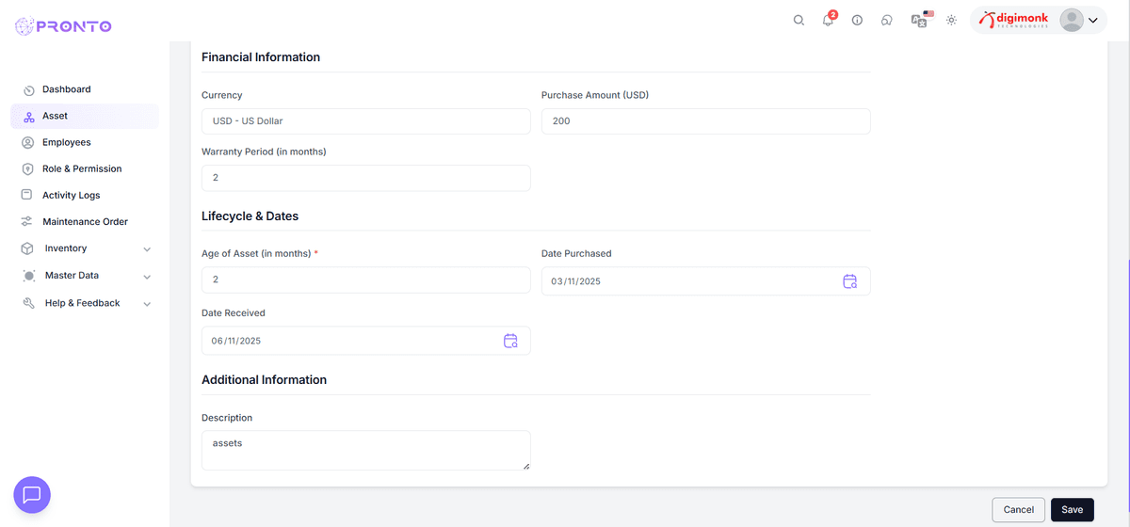This screenshot has height=527, width=1130.
Task: Click the Description text area
Action: 365,450
